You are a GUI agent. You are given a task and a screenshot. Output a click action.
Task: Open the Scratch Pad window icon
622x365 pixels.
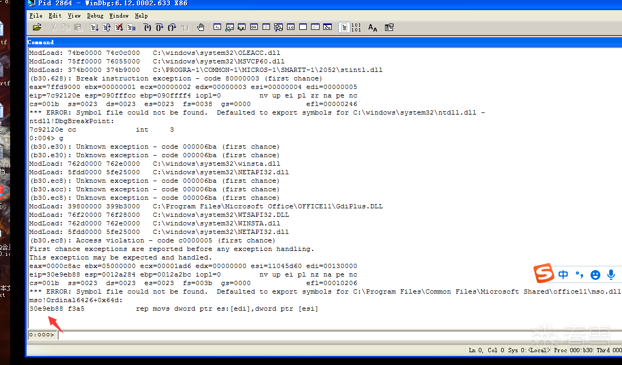[x=303, y=27]
